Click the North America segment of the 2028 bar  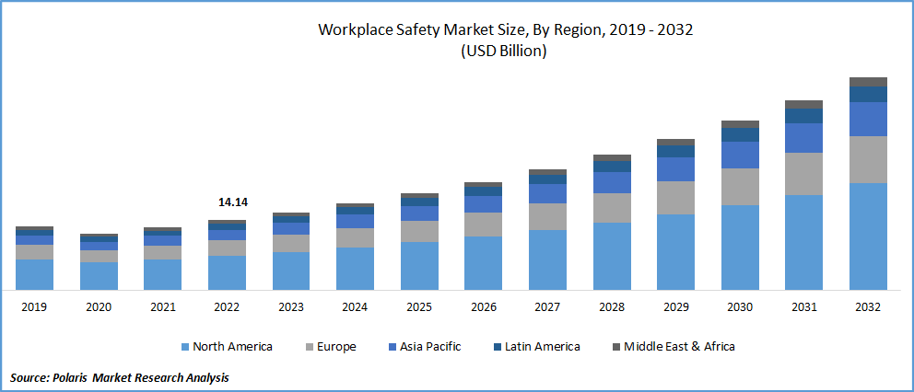pos(612,257)
